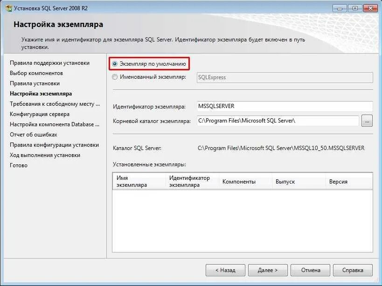Go back with the Назад button

225,270
